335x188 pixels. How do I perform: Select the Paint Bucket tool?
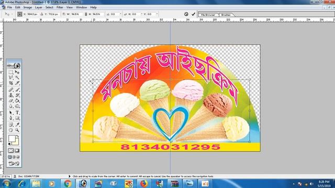click(17, 100)
